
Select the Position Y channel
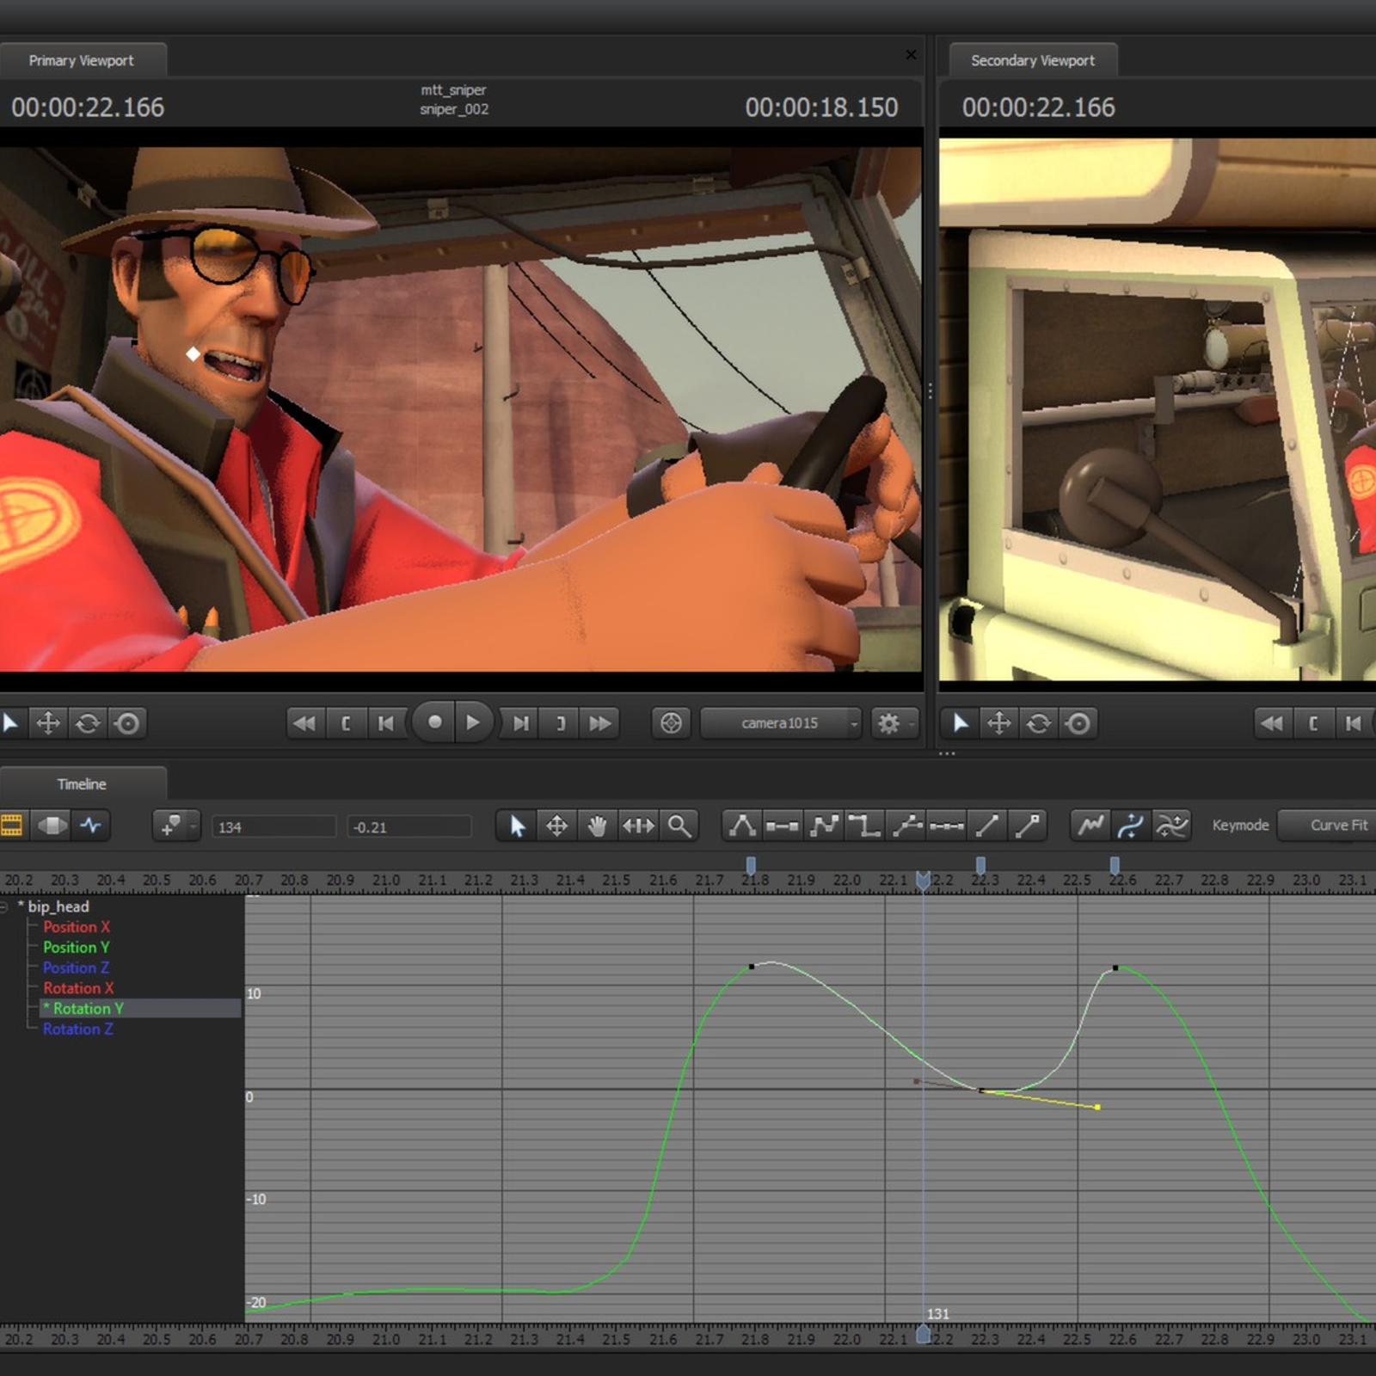point(77,947)
